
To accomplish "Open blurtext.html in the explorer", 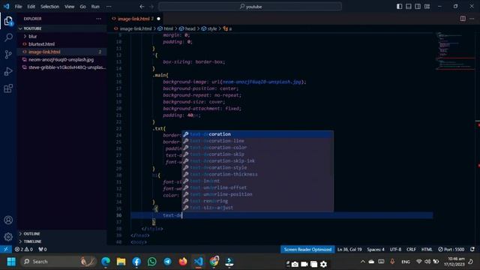I will (x=61, y=44).
